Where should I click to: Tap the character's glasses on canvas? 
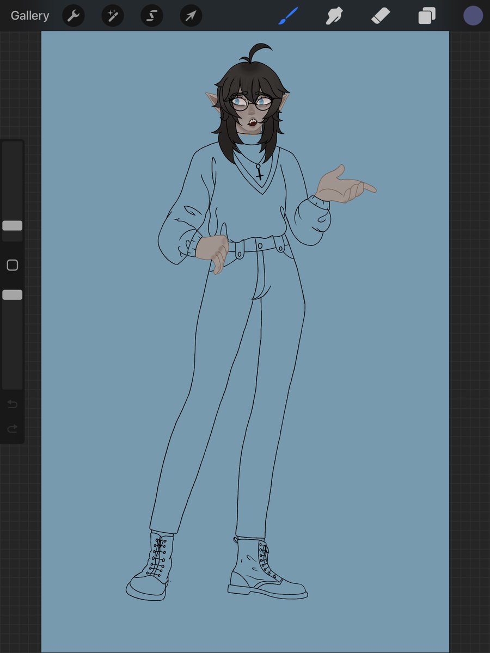(x=250, y=103)
